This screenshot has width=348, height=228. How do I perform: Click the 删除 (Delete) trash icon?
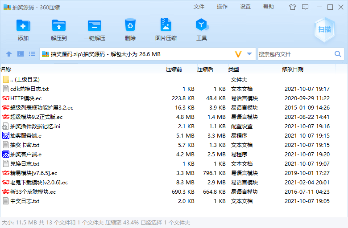coord(130,26)
